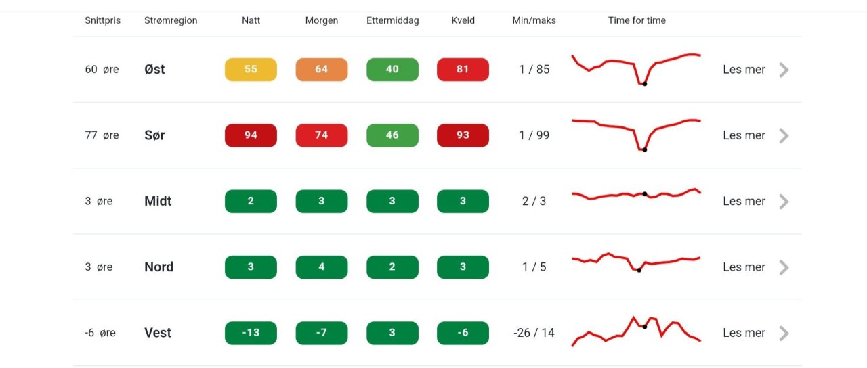867x368 pixels.
Task: Click the "Time for time" column header
Action: (x=637, y=20)
